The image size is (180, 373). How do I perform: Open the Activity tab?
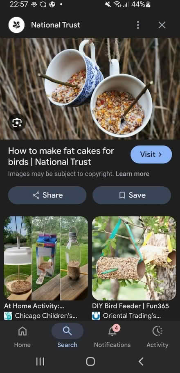[157, 337]
